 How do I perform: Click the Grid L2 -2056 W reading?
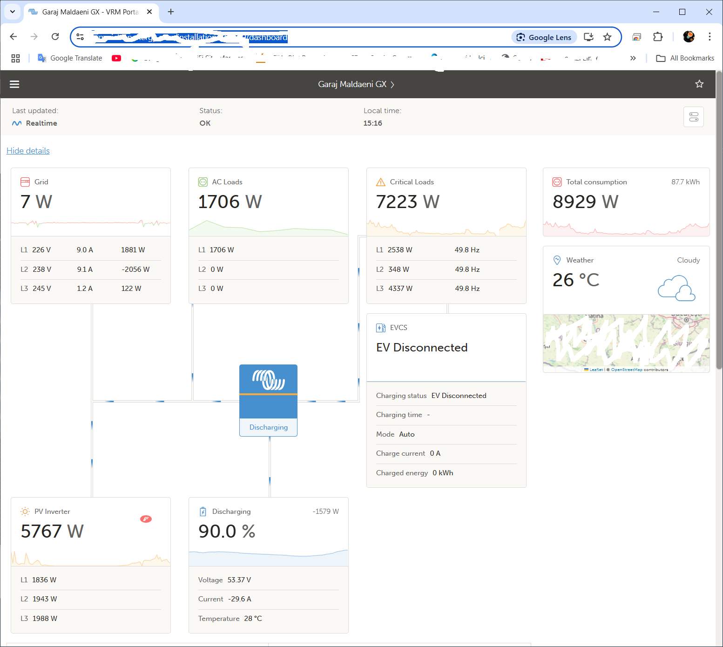pyautogui.click(x=135, y=270)
